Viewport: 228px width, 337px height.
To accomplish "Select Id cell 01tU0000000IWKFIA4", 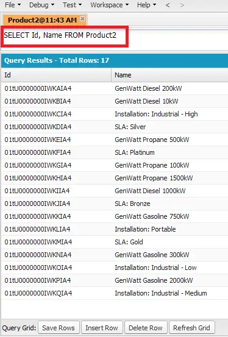I will (56, 152).
